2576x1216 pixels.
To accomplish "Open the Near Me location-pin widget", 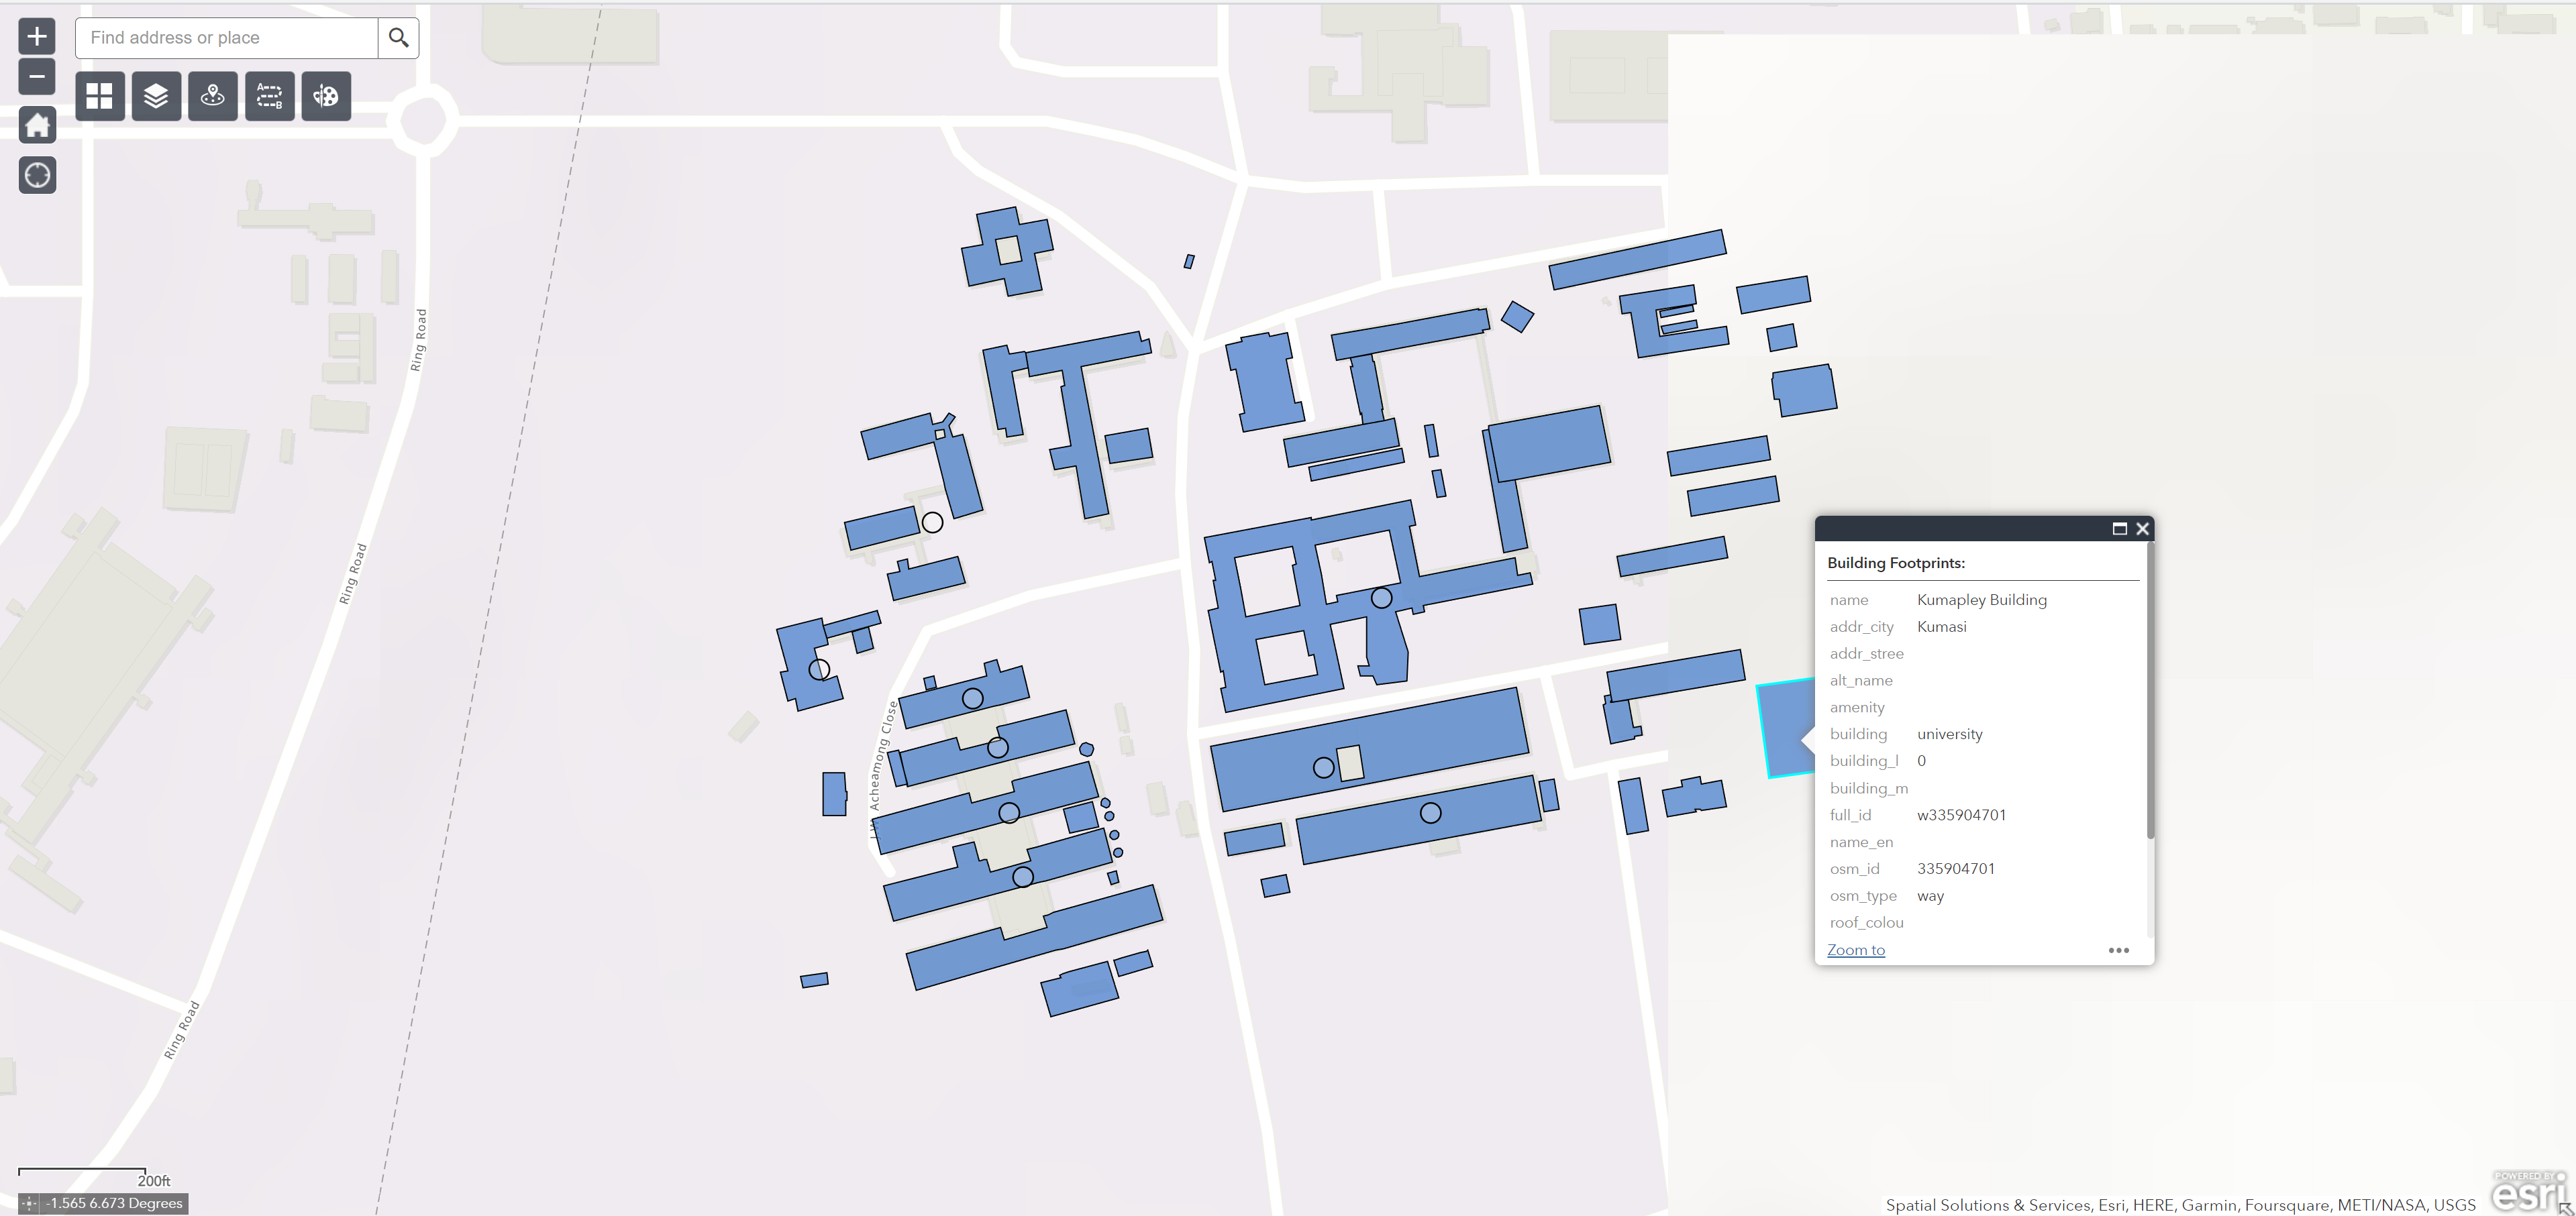I will click(213, 96).
